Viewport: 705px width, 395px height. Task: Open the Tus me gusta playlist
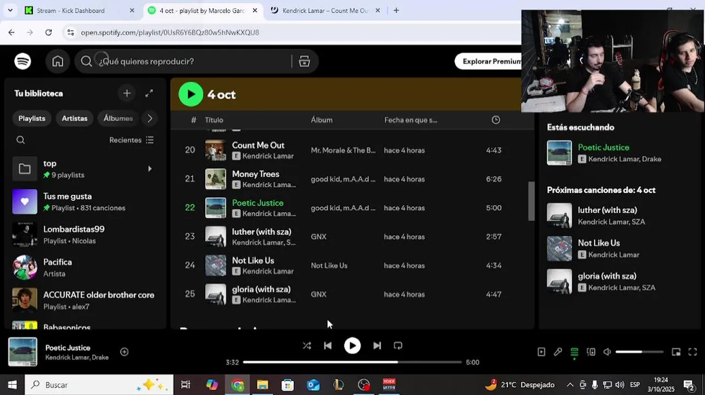coord(85,202)
